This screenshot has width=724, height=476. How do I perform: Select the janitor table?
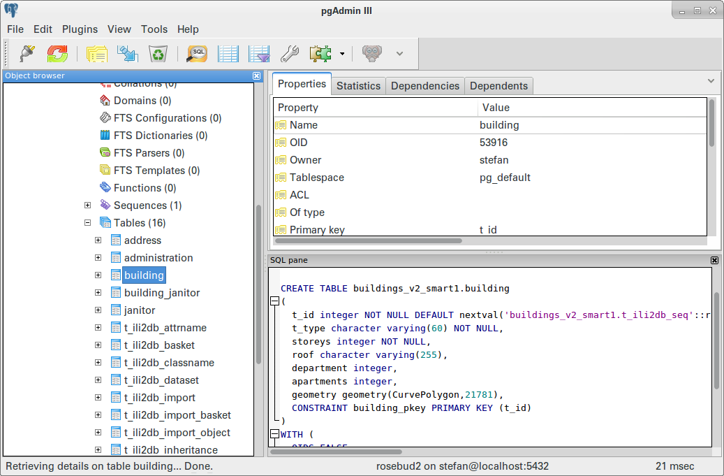click(140, 310)
